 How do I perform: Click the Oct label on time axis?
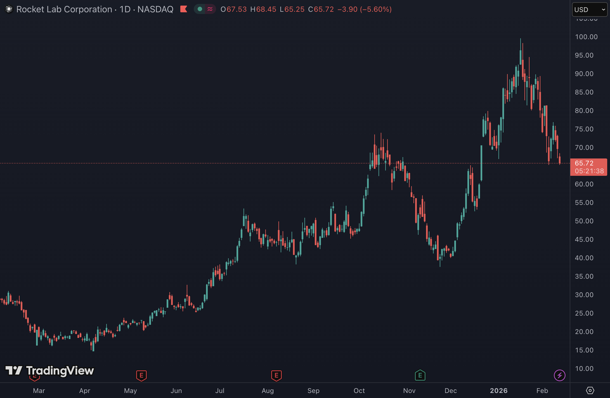click(359, 391)
